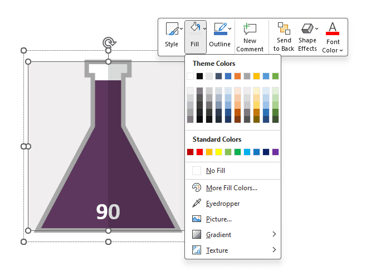Open More Fill Colors dialog
The image size is (366, 275).
click(x=233, y=188)
